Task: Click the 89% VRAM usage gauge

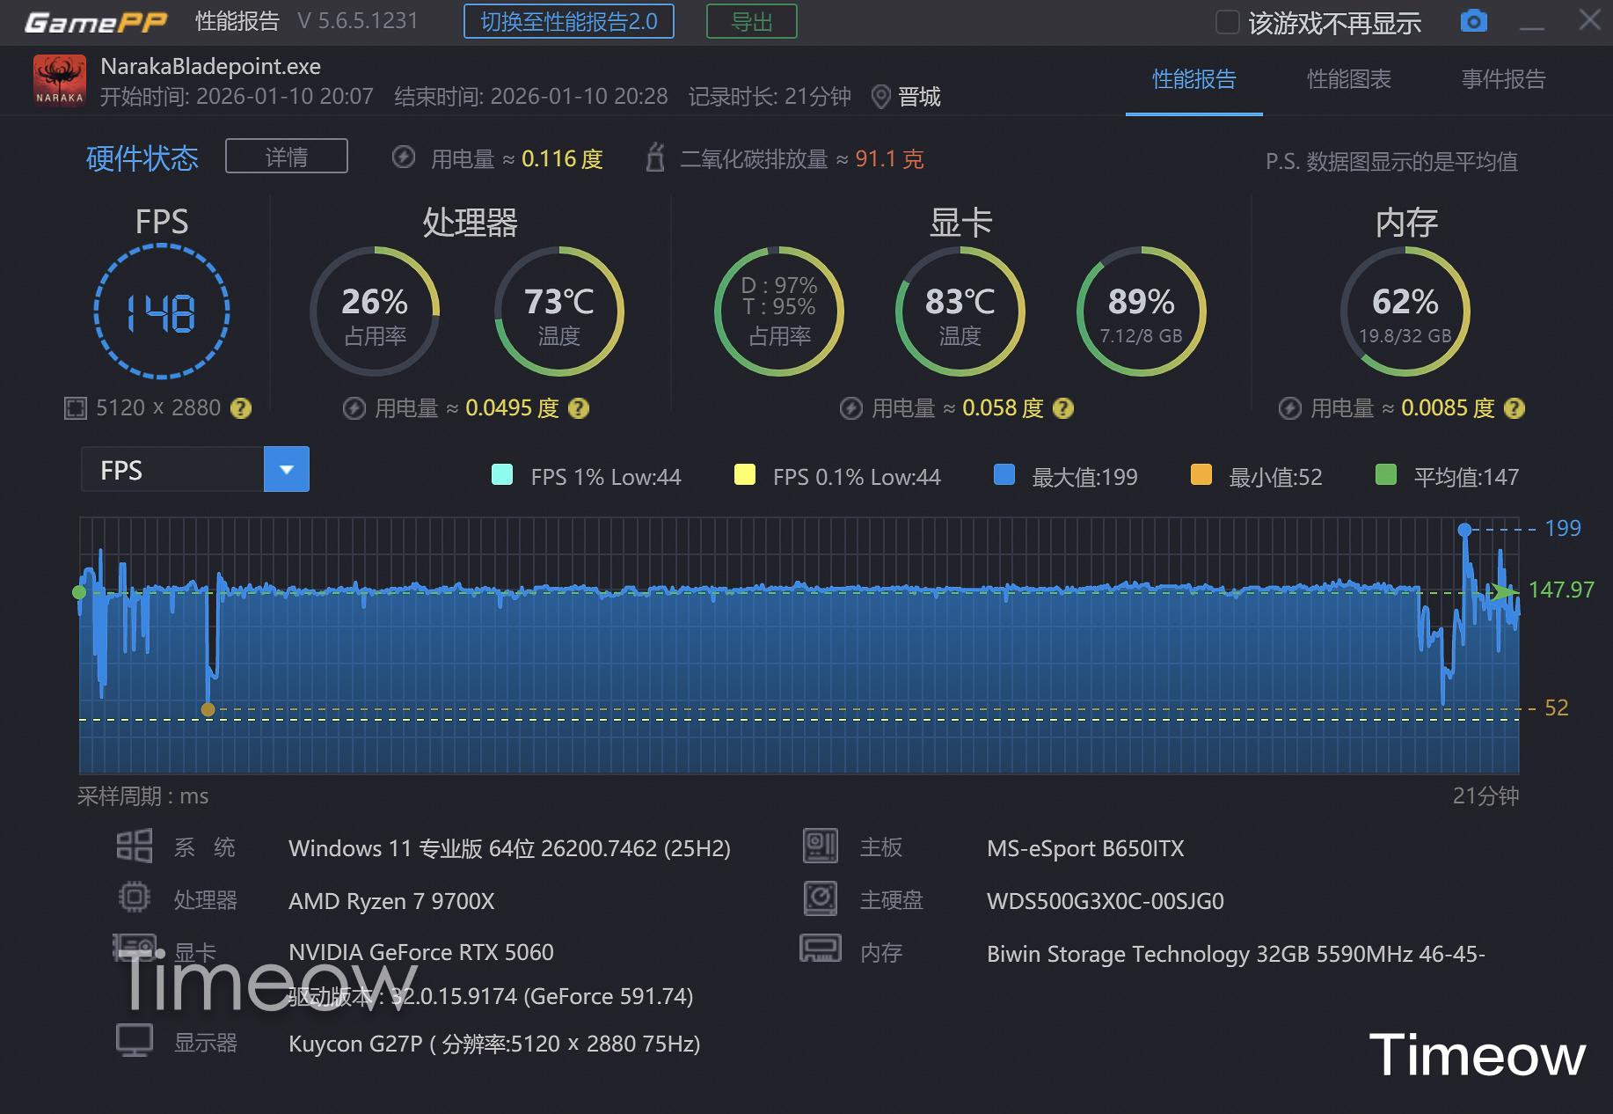Action: (1142, 311)
